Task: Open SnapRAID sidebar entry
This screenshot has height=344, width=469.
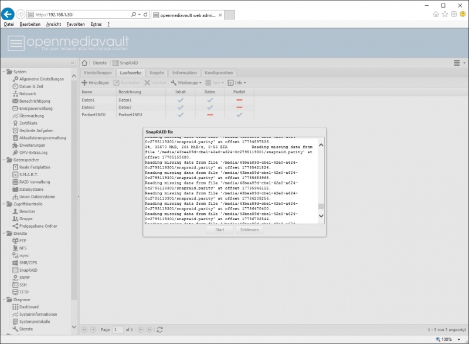Action: click(25, 270)
